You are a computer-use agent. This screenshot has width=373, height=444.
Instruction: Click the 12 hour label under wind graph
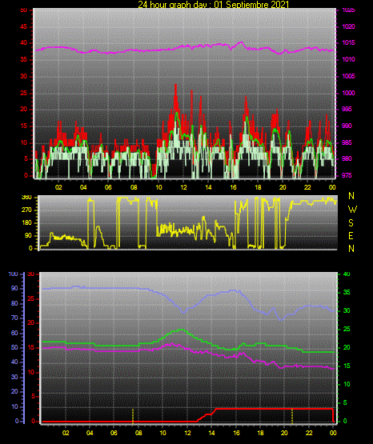point(183,187)
